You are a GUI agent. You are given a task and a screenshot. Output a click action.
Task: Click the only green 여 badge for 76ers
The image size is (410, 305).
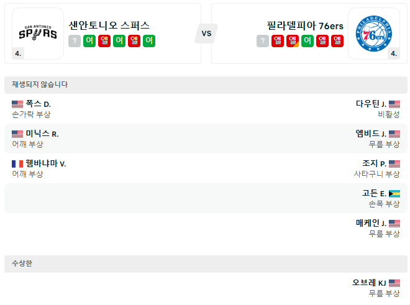point(307,41)
